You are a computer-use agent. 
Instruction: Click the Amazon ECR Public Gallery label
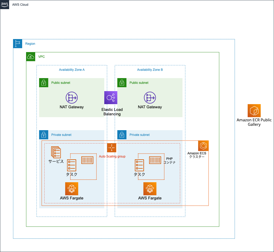pyautogui.click(x=254, y=122)
